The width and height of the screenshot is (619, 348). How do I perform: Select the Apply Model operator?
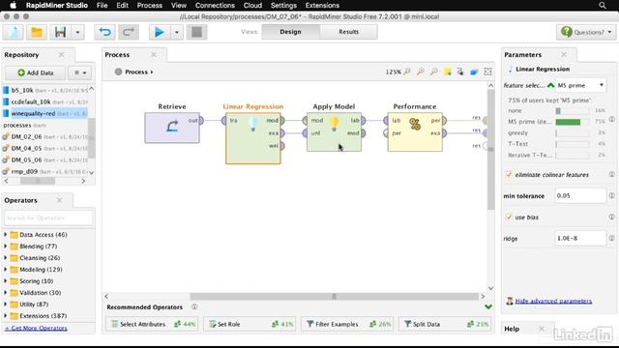[334, 131]
